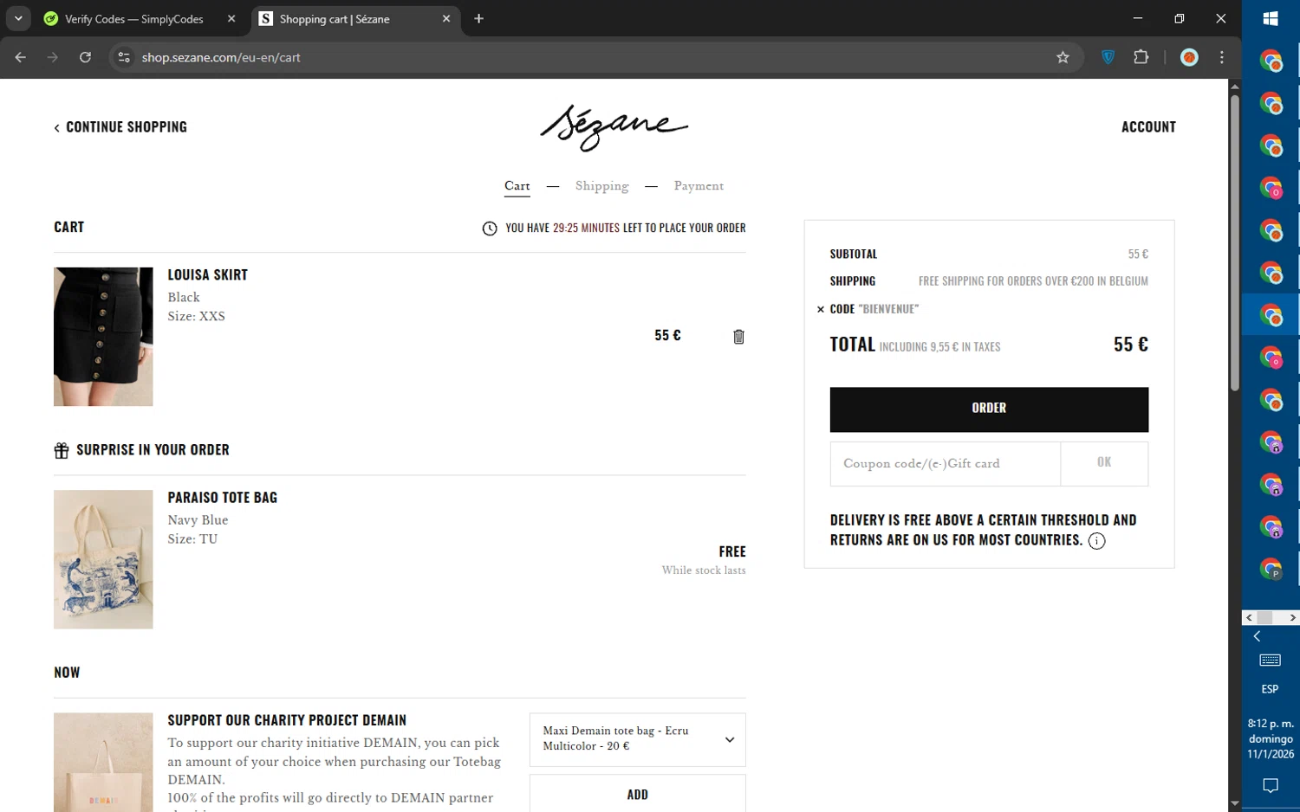Close the Shopping cart Sézane tab
Viewport: 1300px width, 812px height.
446,18
